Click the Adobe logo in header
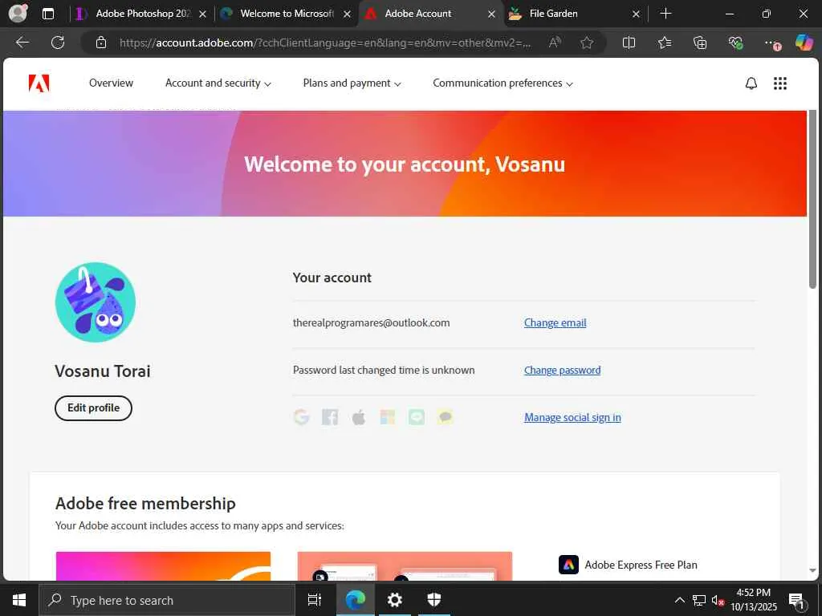Screen dimensions: 822x616 (x=39, y=83)
